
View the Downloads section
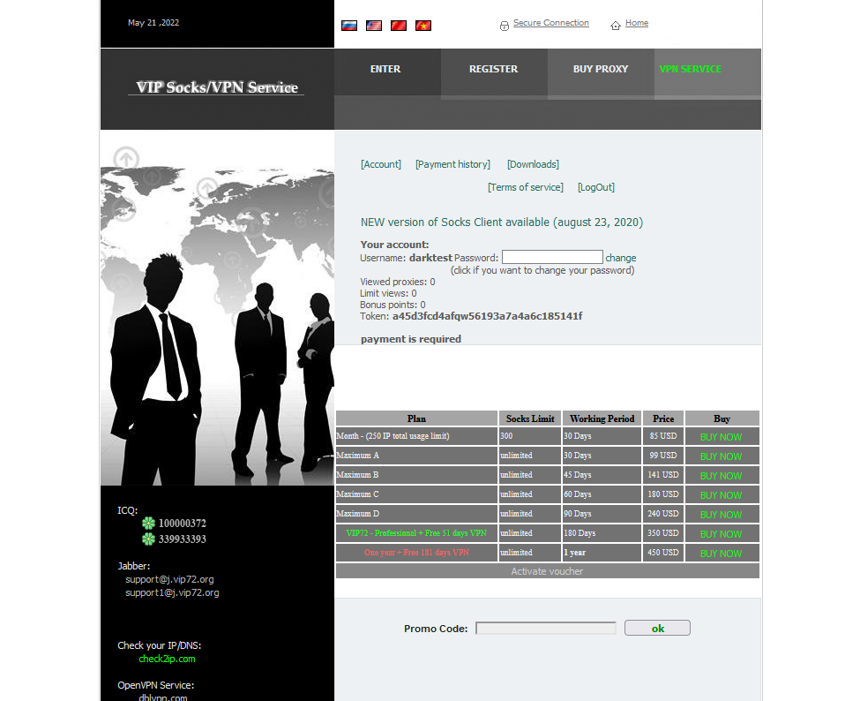[x=532, y=164]
